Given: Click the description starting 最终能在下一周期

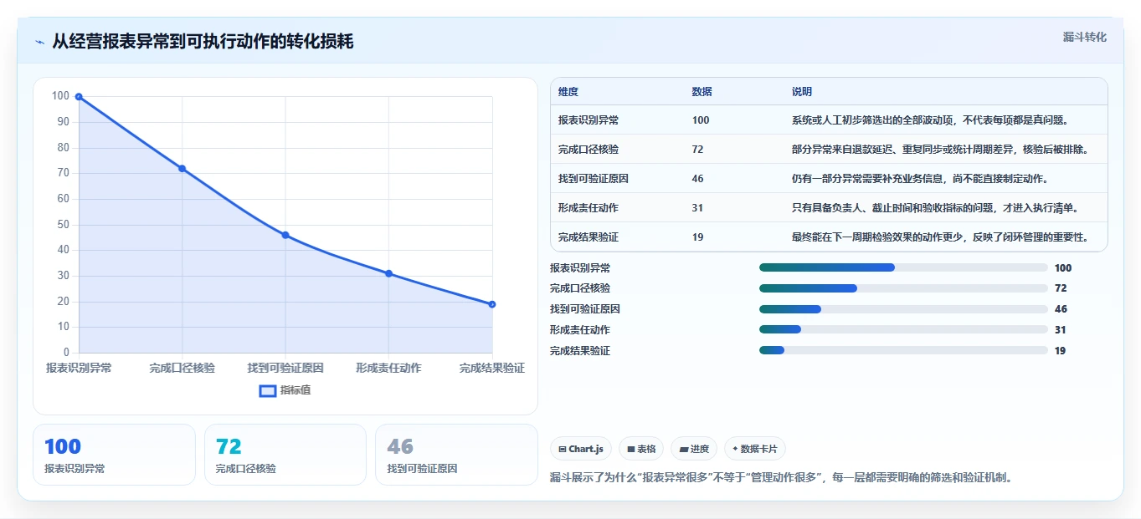Looking at the screenshot, I should [x=940, y=237].
